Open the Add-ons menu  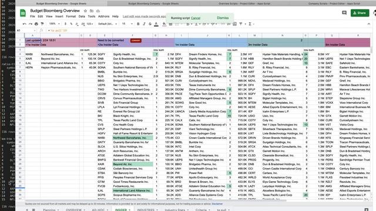[x=103, y=16]
